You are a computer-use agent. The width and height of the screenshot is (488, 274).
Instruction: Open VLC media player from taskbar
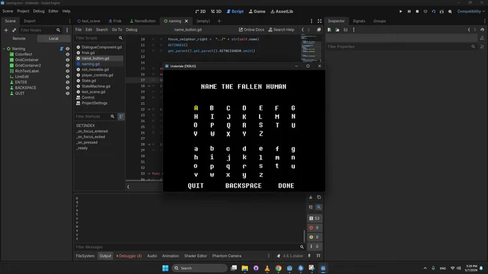(267, 268)
